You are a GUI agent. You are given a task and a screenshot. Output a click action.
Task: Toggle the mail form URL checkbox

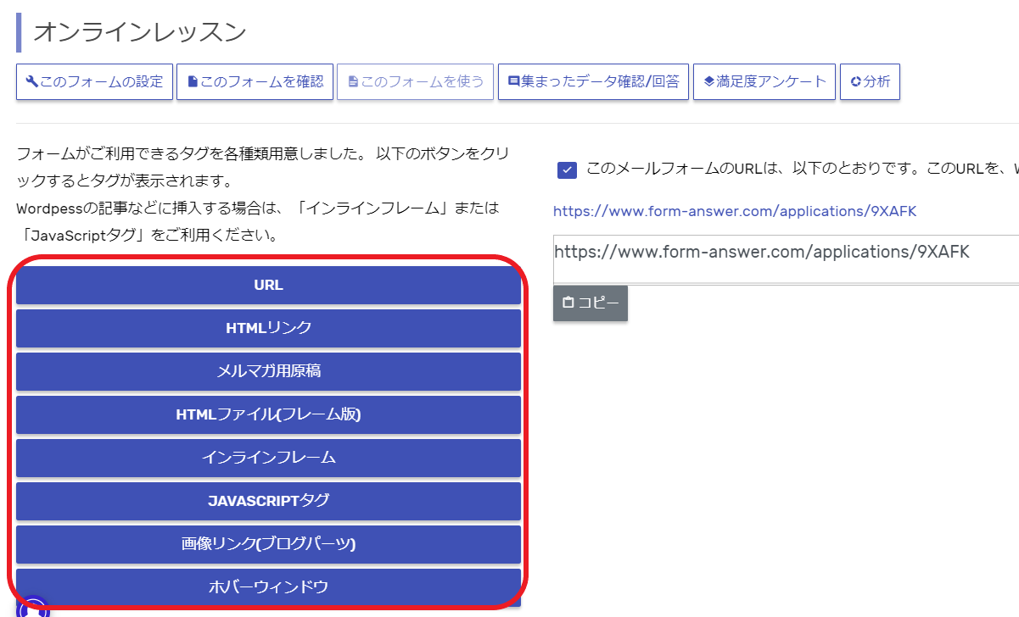coord(568,170)
